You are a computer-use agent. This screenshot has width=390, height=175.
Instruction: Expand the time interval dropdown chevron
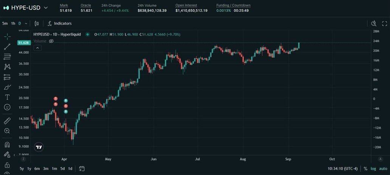[26, 24]
